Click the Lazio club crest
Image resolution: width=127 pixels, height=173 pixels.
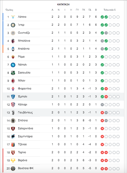(13, 17)
